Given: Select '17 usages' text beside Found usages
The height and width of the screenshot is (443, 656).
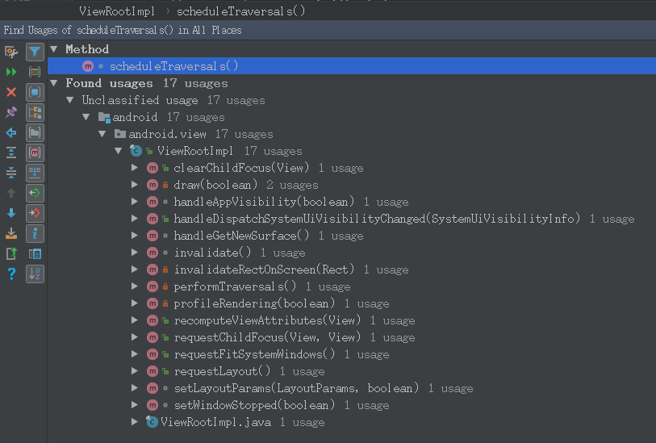Looking at the screenshot, I should click(x=195, y=83).
